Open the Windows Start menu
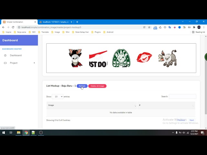 click(4, 133)
